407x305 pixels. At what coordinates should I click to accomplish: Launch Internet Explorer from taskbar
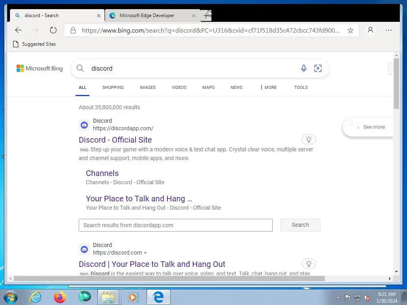(x=35, y=297)
